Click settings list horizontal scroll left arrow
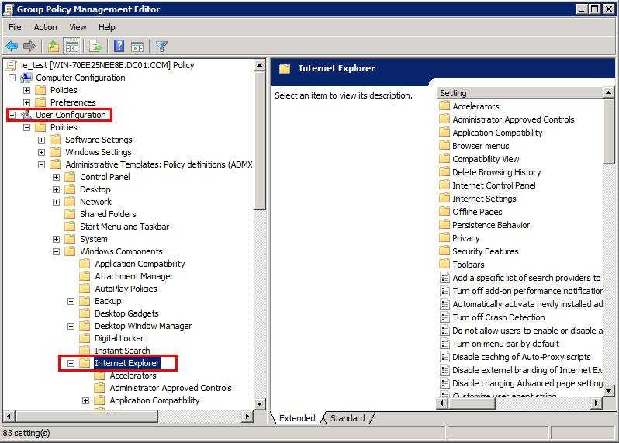The image size is (619, 443). click(441, 403)
